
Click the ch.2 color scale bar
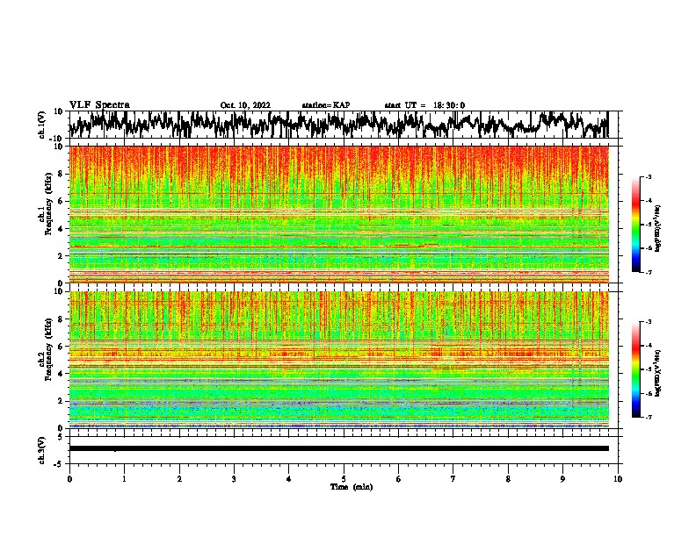(635, 369)
